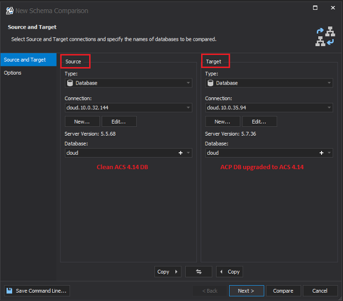The image size is (343, 301).
Task: Switch to the Options page
Action: tap(13, 73)
